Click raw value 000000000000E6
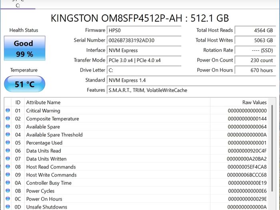This screenshot has width=280, height=210. tap(247, 191)
